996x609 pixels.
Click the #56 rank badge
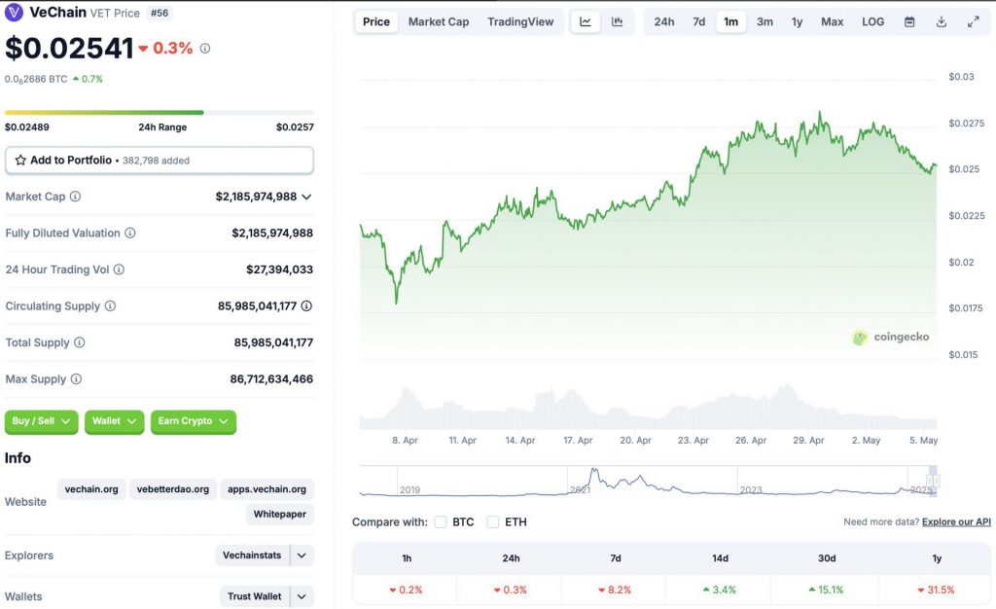pyautogui.click(x=160, y=13)
